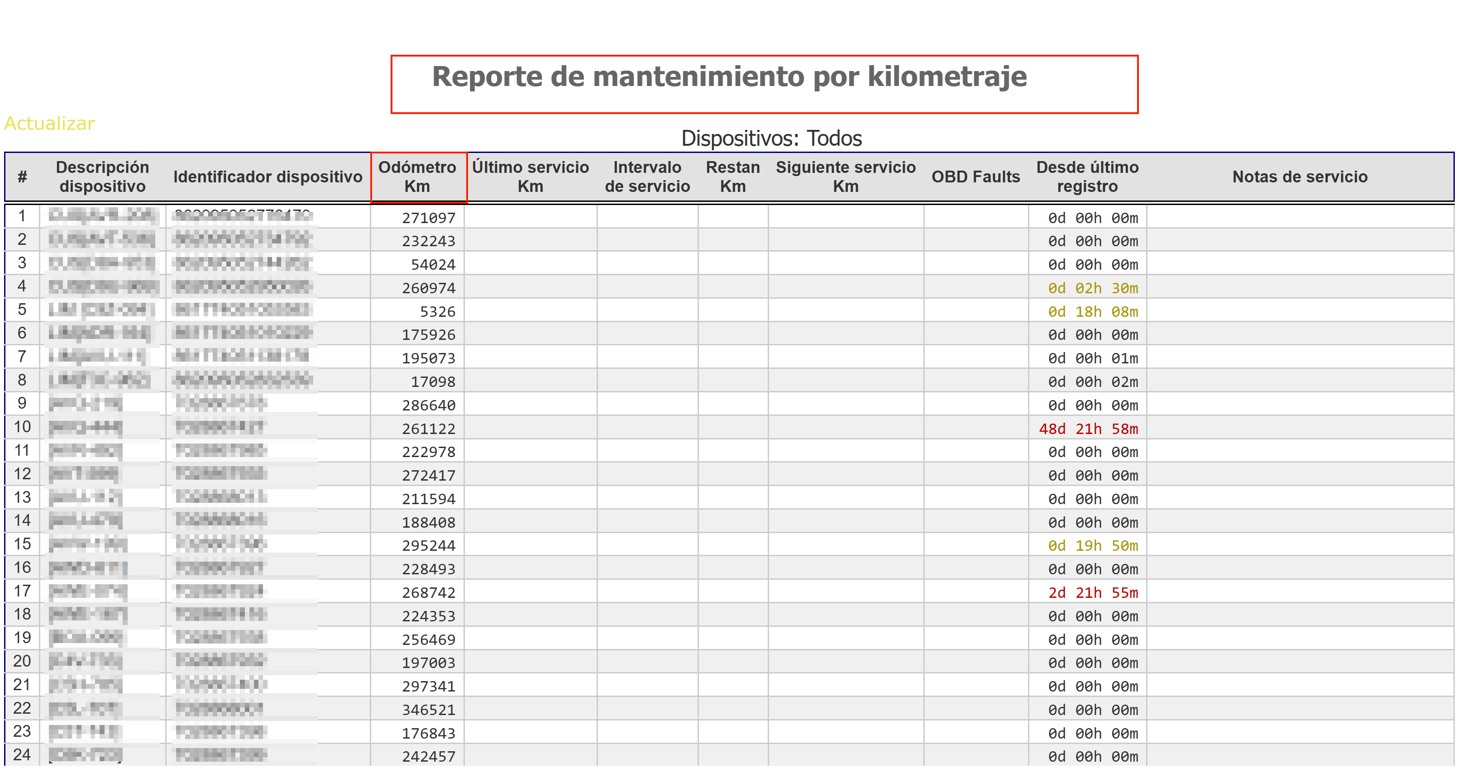
Task: Click the odometer value 346521 in row 22
Action: (429, 710)
